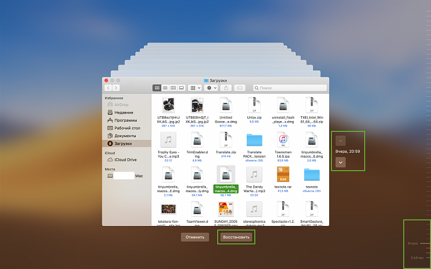This screenshot has width=431, height=269.
Task: Select the Unlox.zip archive icon
Action: [254, 105]
